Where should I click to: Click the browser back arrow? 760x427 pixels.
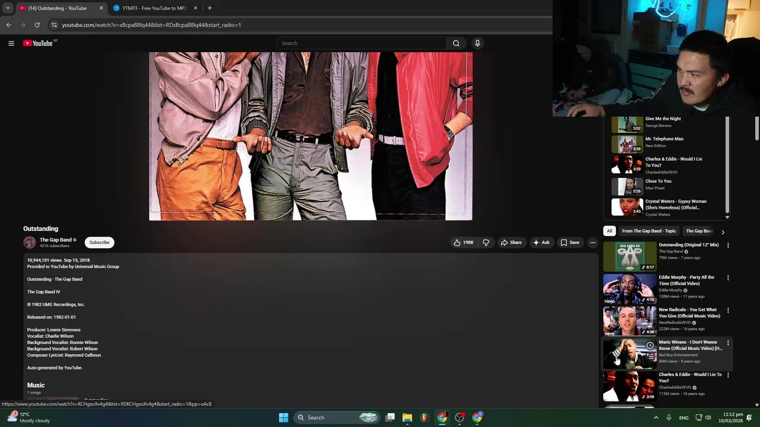pos(8,25)
